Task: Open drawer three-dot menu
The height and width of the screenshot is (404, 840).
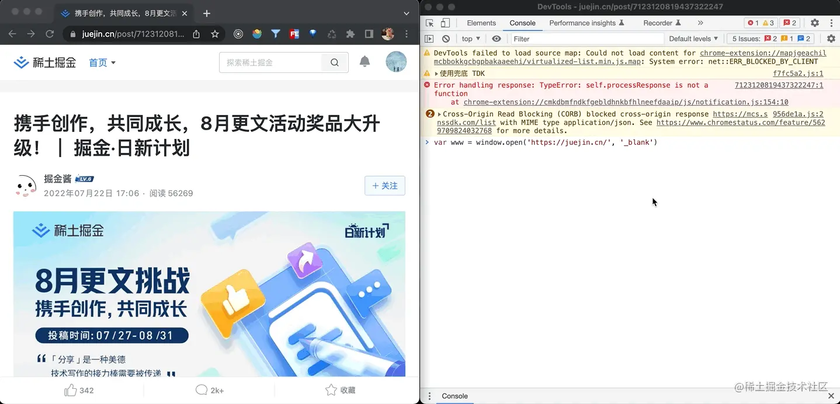Action: [x=429, y=396]
